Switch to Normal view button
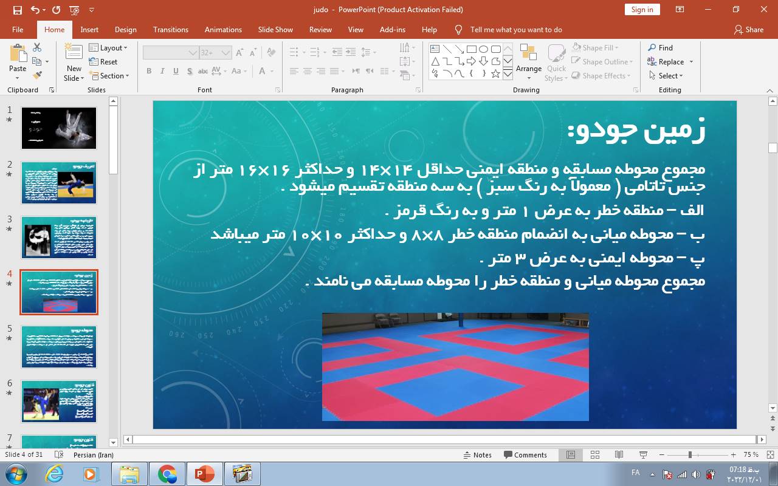This screenshot has width=778, height=486. (x=571, y=455)
